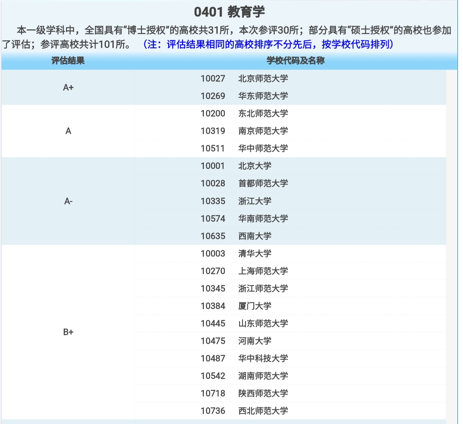Select the row 10487 华中科技大学
The width and height of the screenshot is (463, 424).
pos(291,358)
